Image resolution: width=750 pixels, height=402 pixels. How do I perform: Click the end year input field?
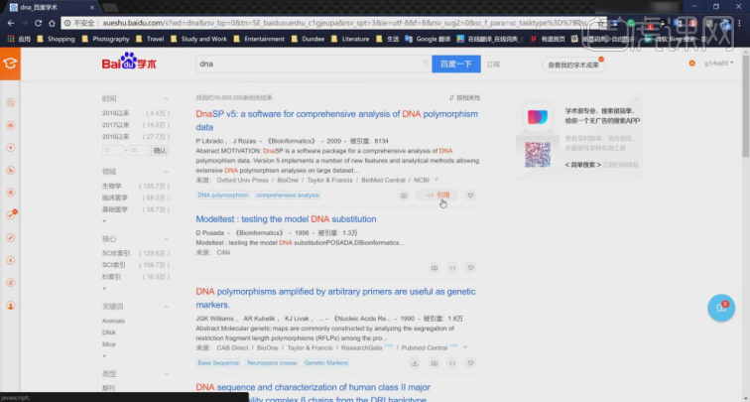click(x=139, y=150)
